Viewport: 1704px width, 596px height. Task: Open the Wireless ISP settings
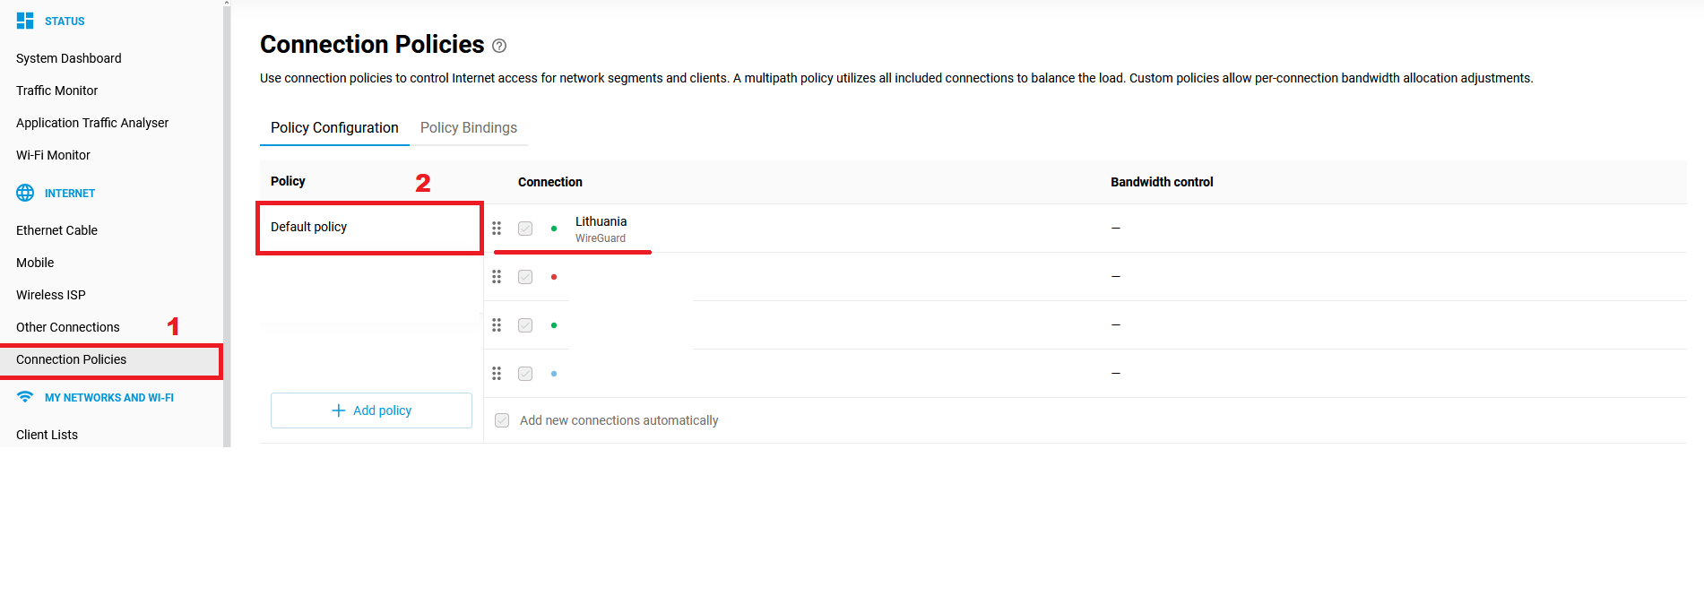(51, 295)
